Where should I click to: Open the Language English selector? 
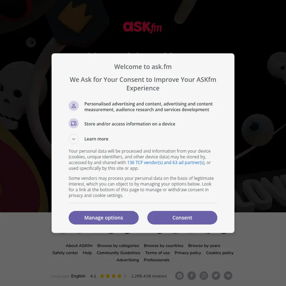(x=78, y=276)
